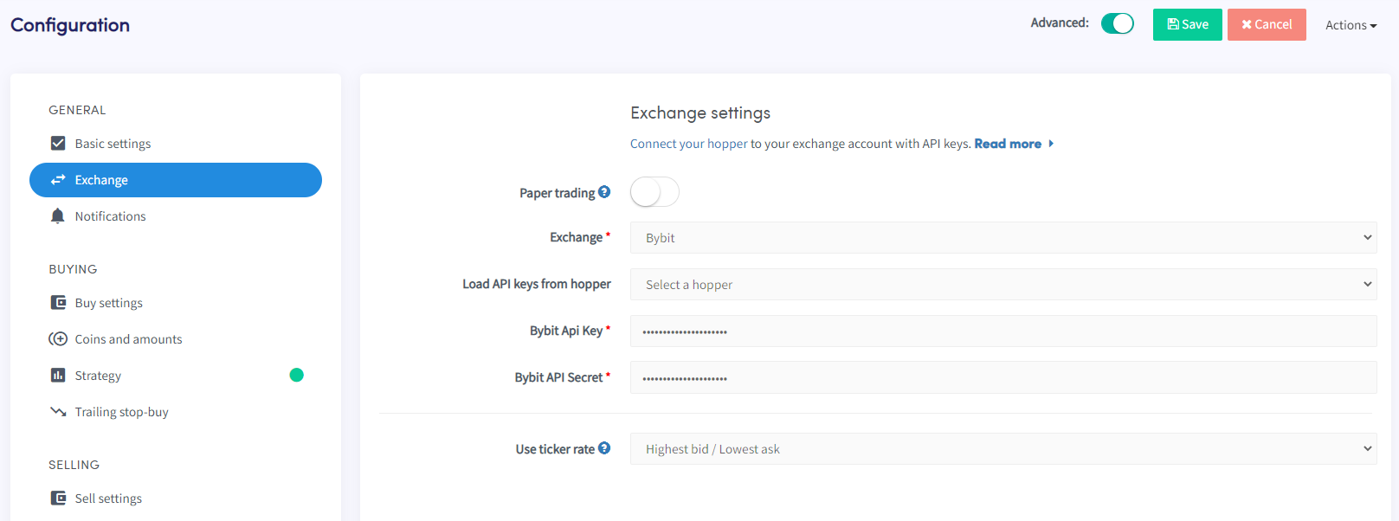Screen dimensions: 1399x521
Task: Click green status dot beside Strategy
Action: click(x=296, y=375)
